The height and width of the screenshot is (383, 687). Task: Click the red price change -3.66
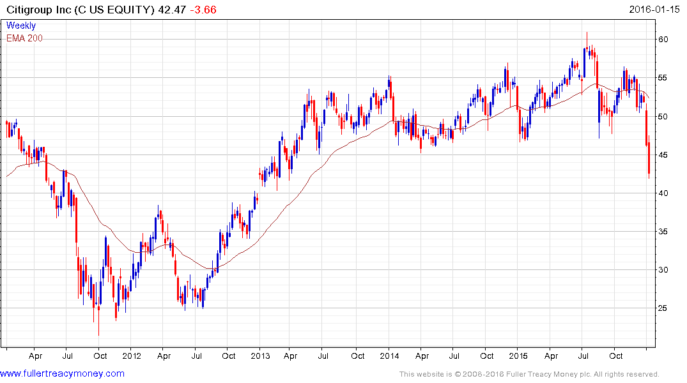coord(203,10)
